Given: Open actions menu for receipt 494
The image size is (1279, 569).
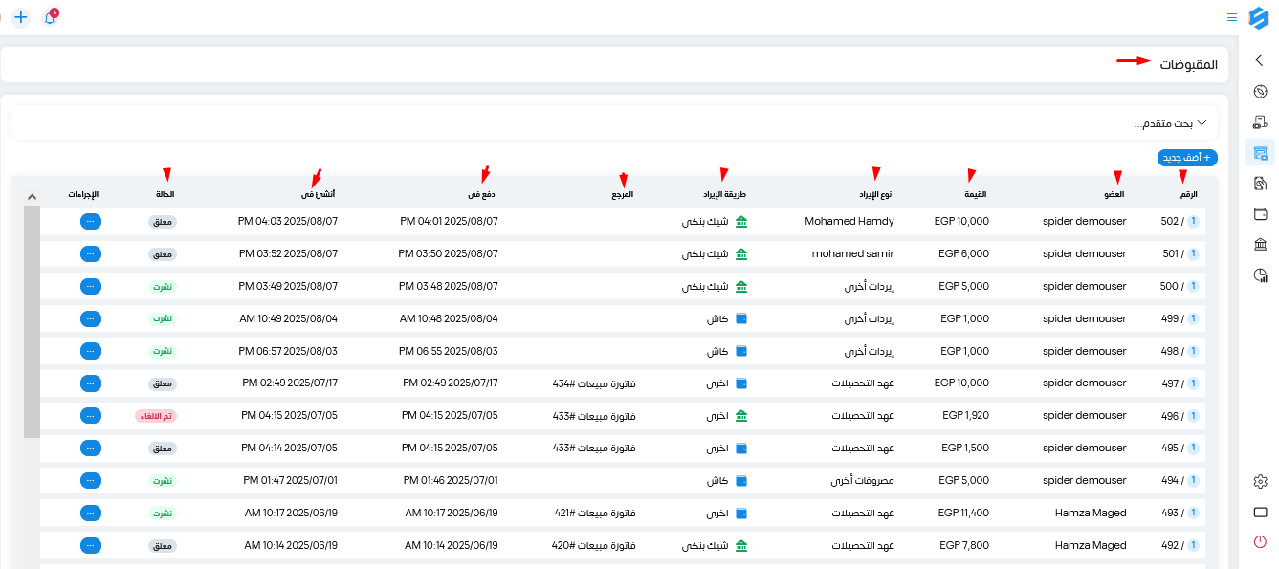Looking at the screenshot, I should (91, 480).
